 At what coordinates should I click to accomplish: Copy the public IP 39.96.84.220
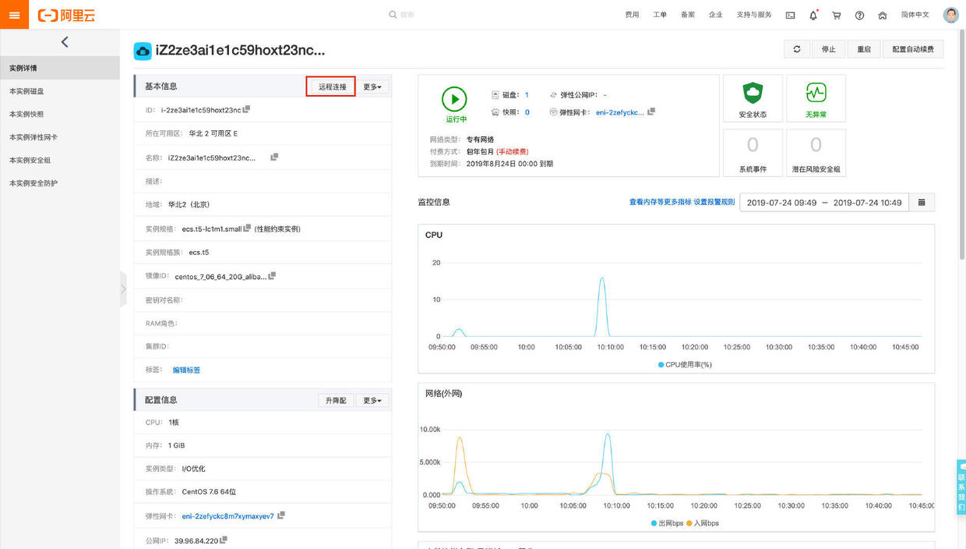click(224, 539)
